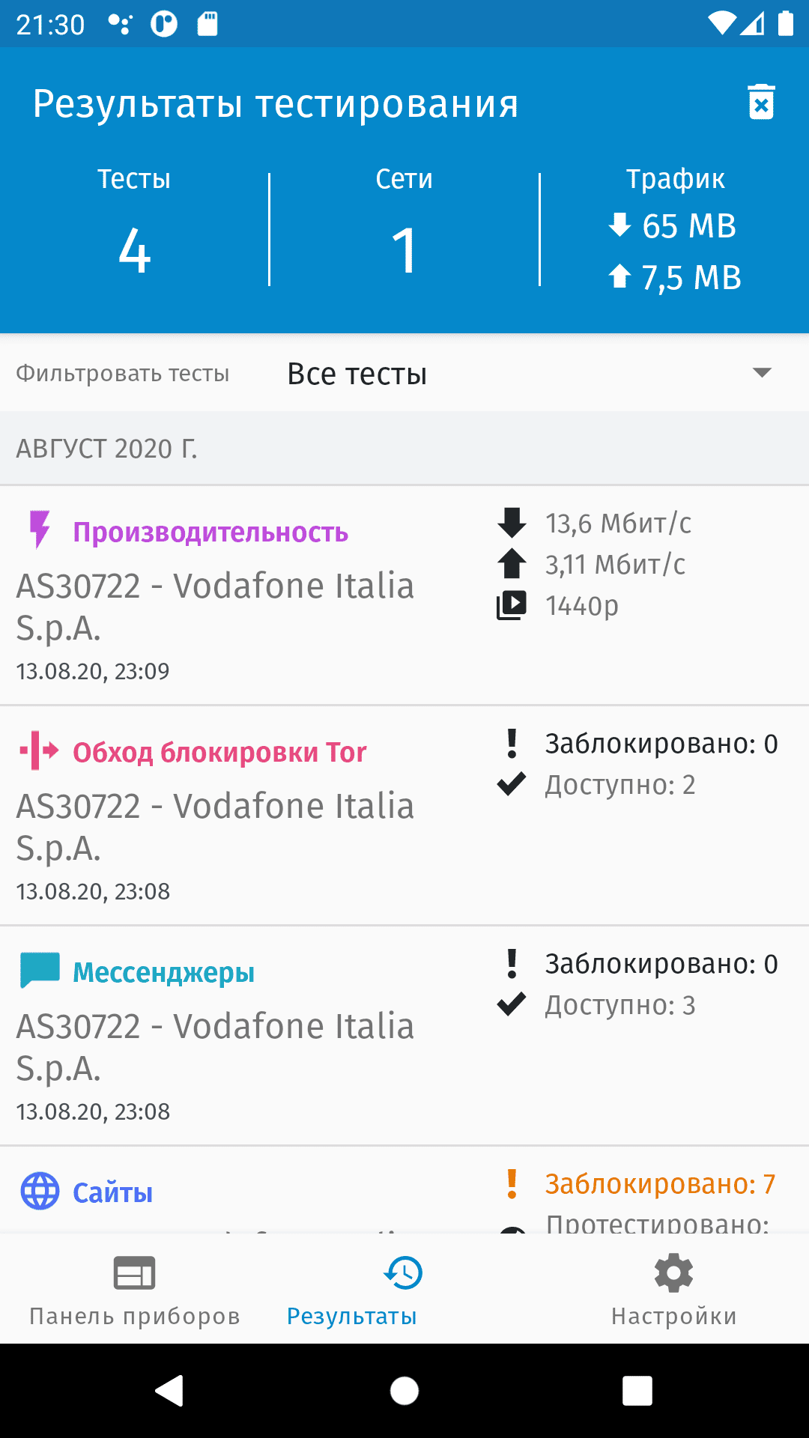Tap the Messengers chat bubble icon
Image resolution: width=809 pixels, height=1438 pixels.
[39, 971]
